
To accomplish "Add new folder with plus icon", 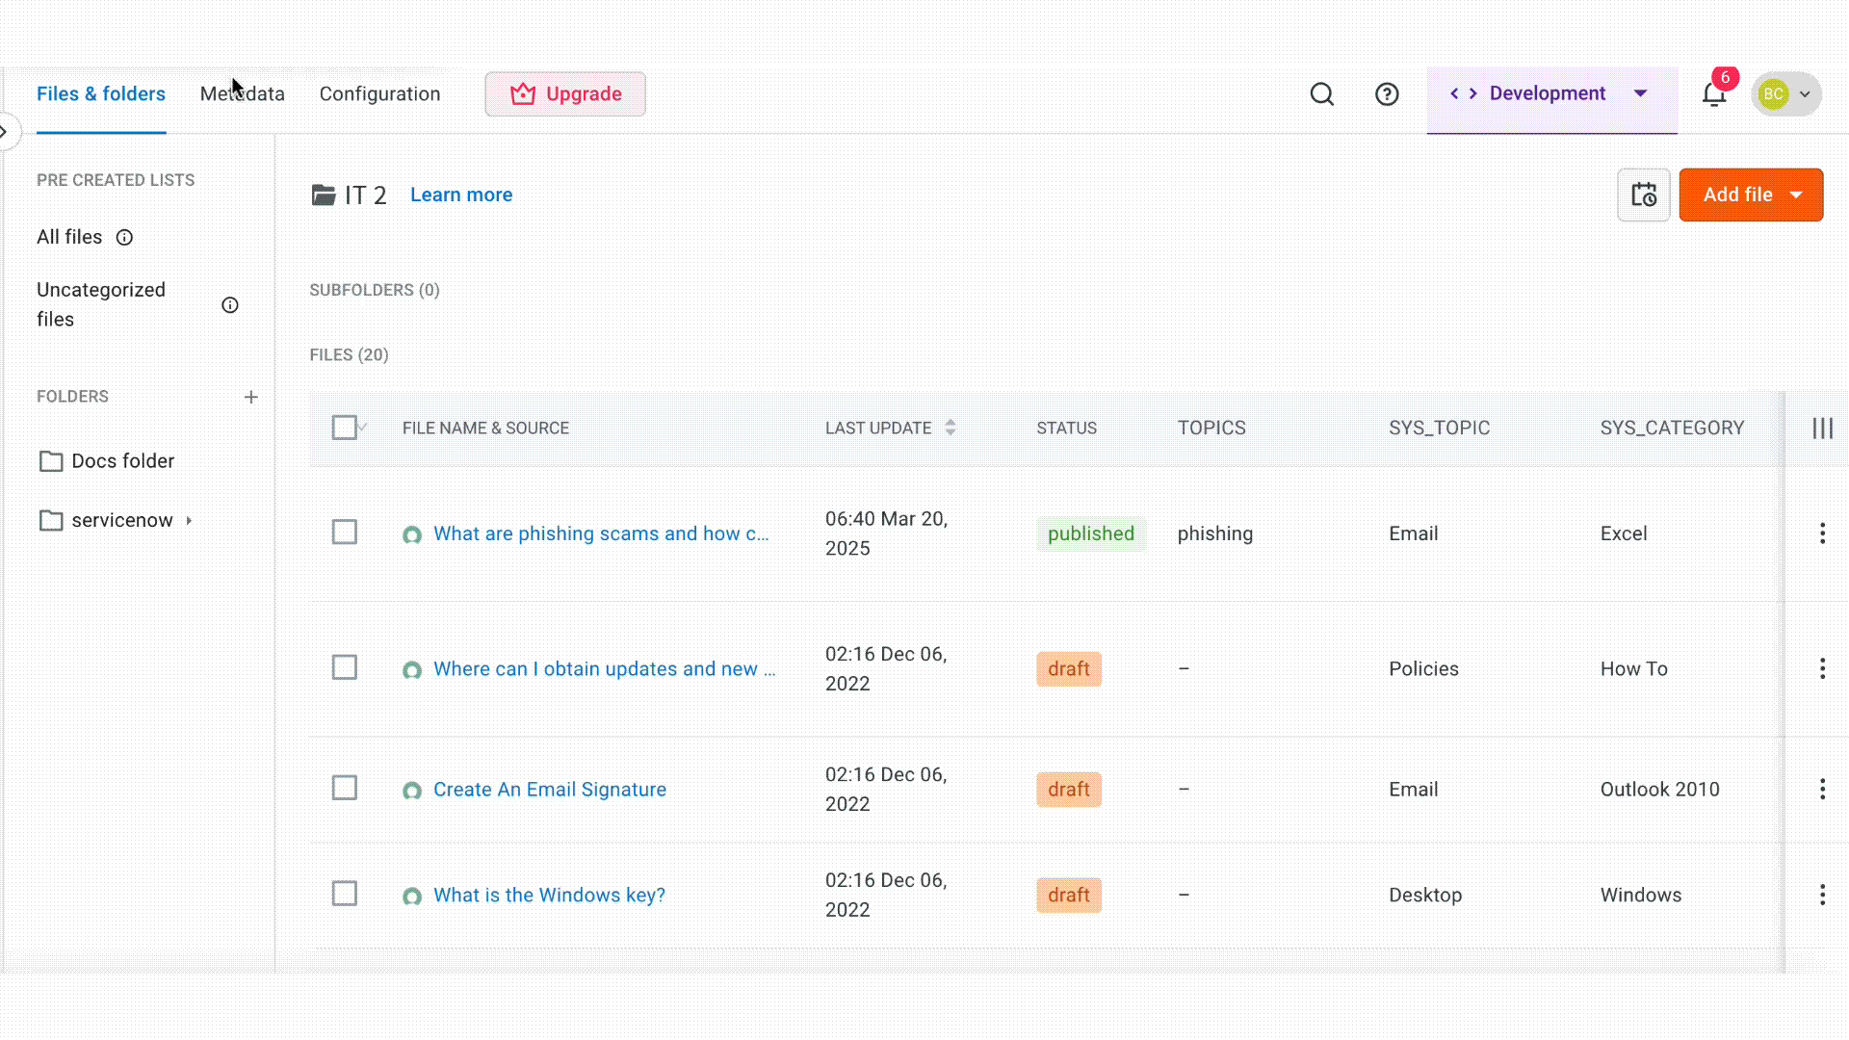I will pos(251,397).
